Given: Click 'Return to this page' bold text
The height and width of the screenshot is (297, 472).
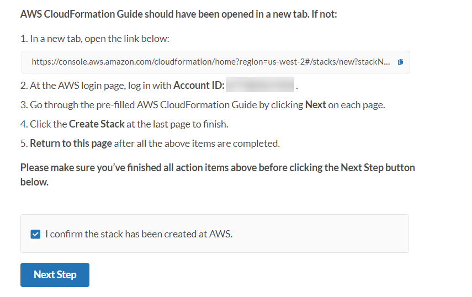Looking at the screenshot, I should [71, 144].
